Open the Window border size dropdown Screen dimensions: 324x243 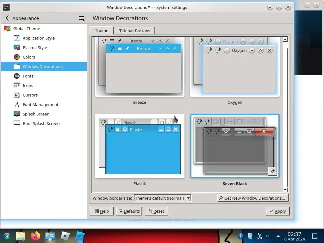tap(162, 198)
